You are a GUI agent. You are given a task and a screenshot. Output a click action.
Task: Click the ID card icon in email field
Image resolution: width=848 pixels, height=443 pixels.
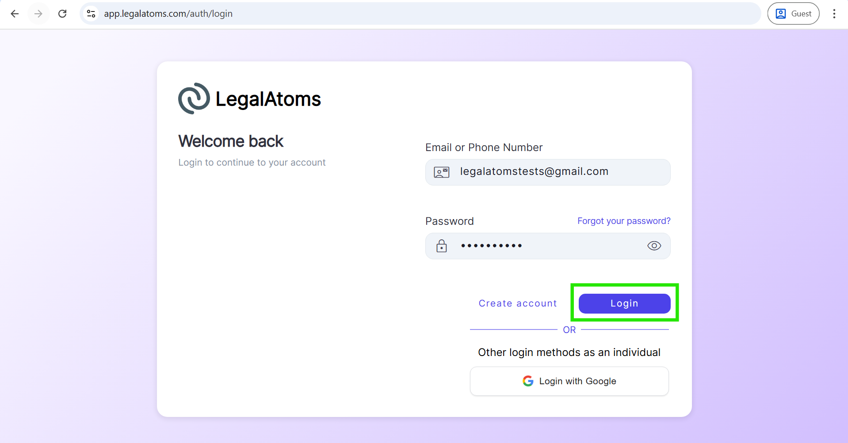click(441, 172)
